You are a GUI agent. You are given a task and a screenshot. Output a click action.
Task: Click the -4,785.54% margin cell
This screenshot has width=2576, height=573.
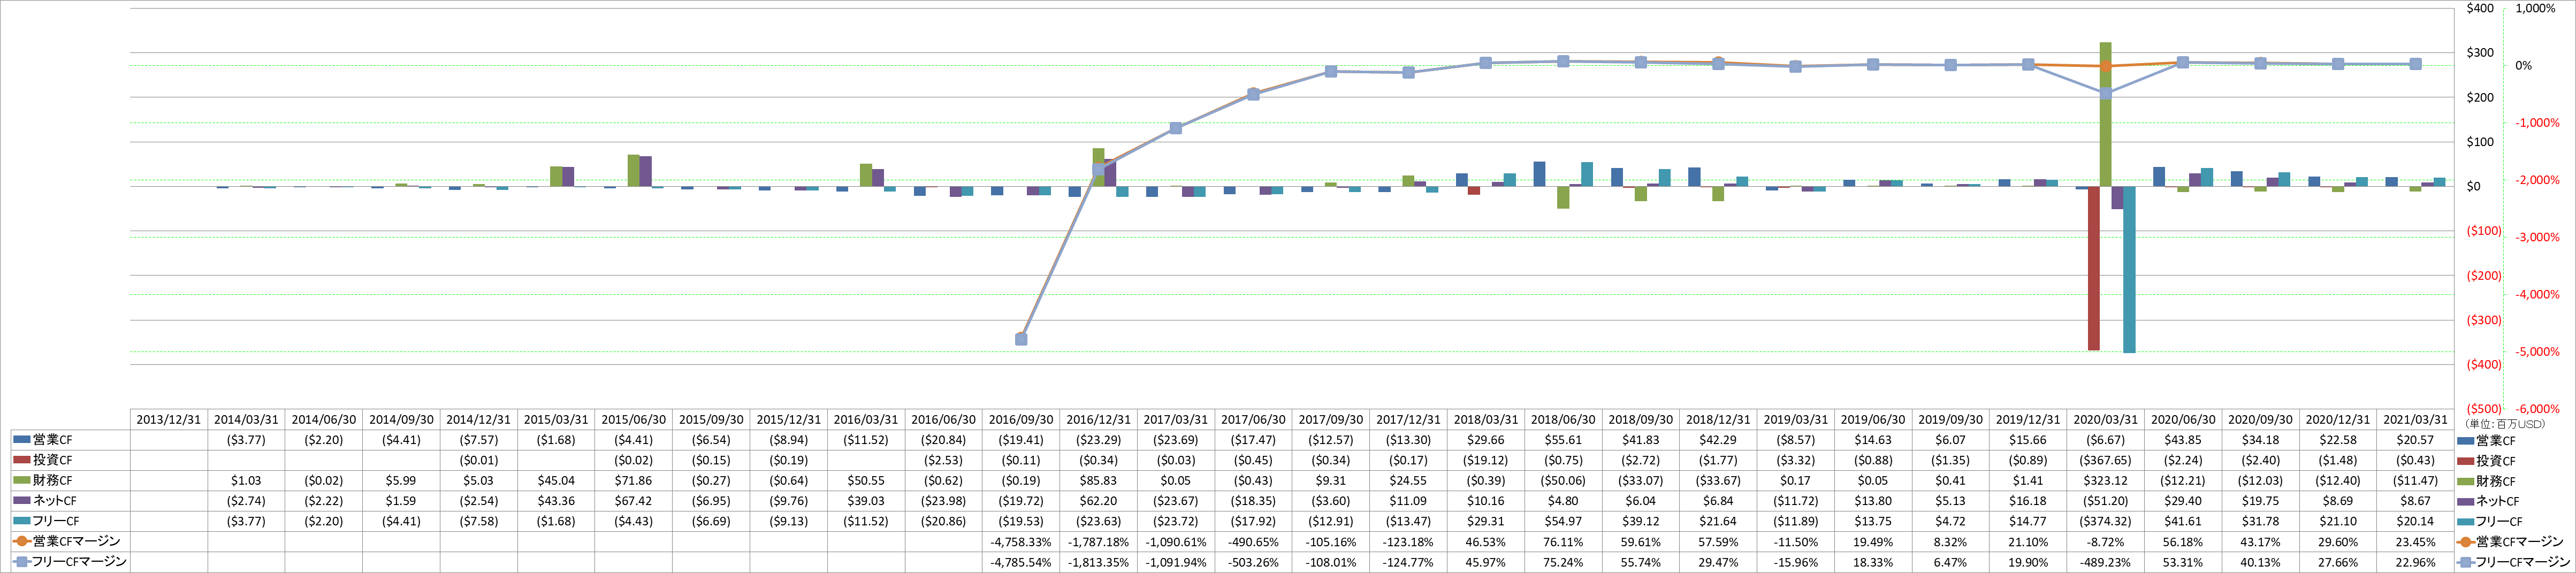click(x=1021, y=562)
